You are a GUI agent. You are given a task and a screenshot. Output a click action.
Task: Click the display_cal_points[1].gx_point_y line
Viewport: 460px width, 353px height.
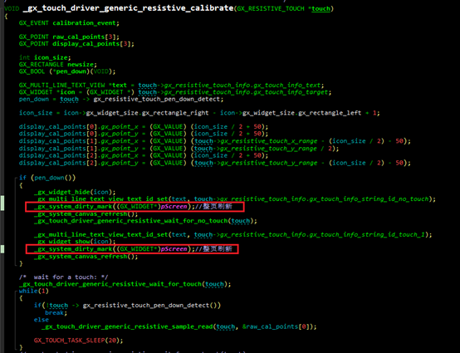[179, 149]
